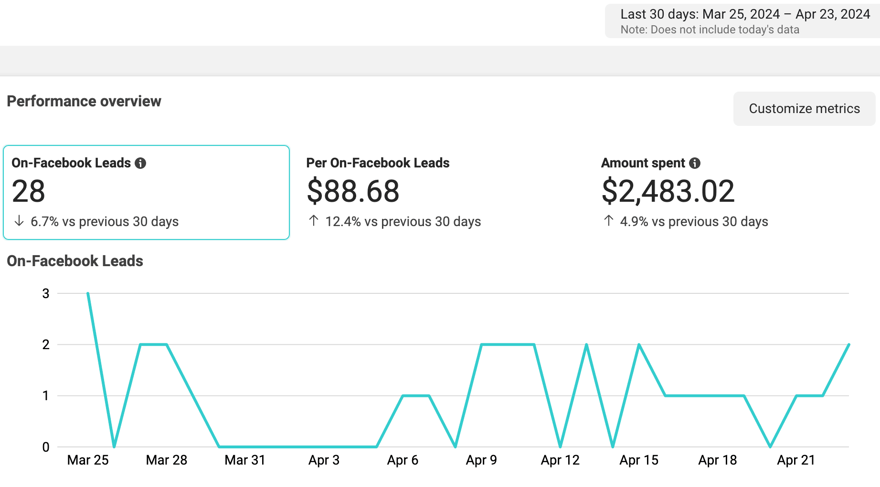This screenshot has width=880, height=487.
Task: Click the Apr 15 label on the x-axis
Action: click(638, 460)
